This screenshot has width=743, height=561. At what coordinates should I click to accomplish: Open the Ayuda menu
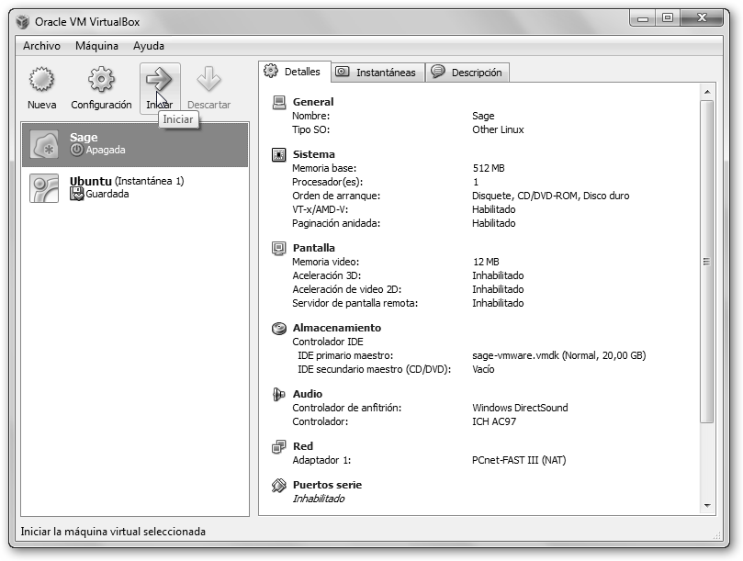149,46
